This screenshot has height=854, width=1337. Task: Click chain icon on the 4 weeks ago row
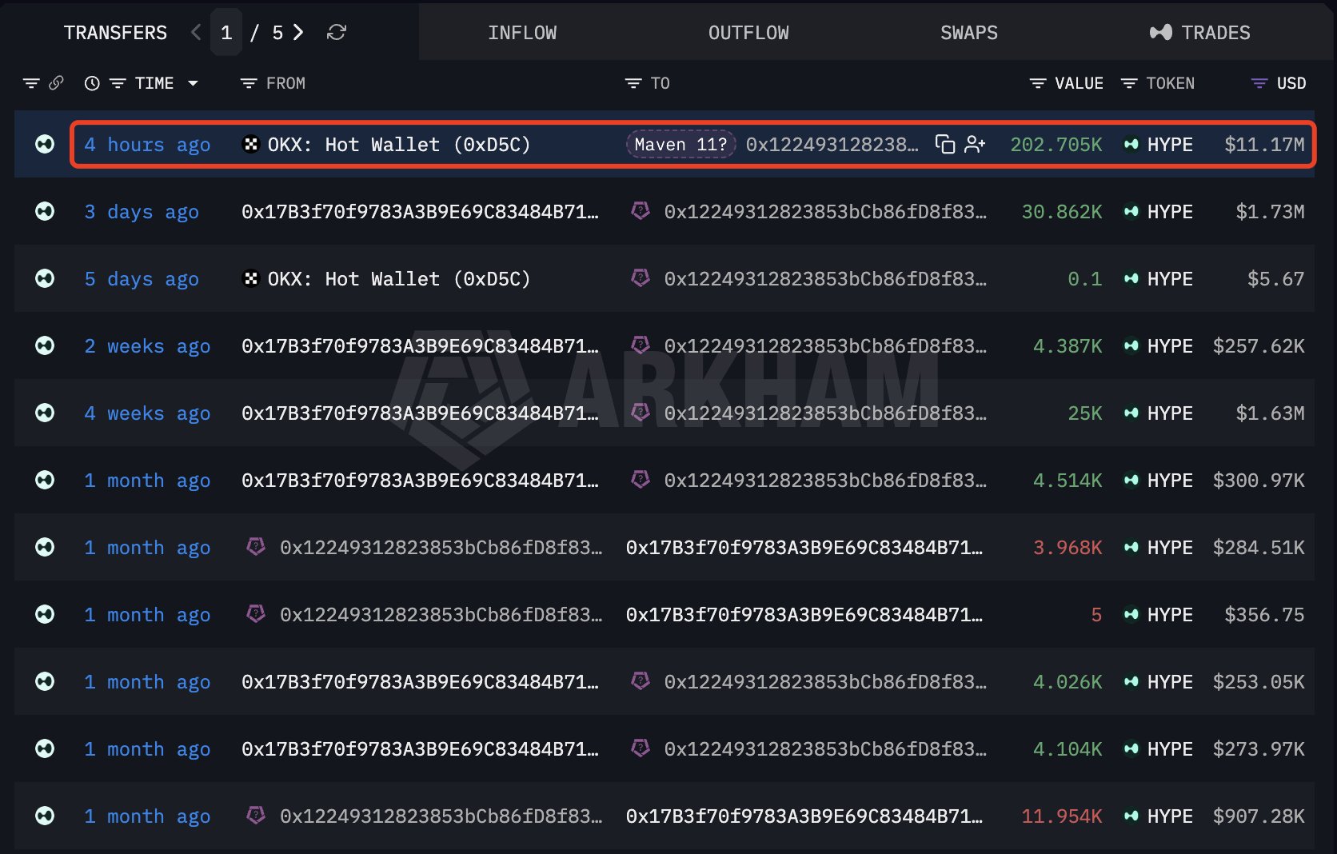point(45,413)
